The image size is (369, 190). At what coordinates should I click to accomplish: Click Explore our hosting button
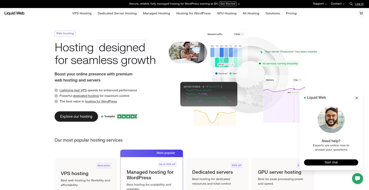pyautogui.click(x=76, y=116)
